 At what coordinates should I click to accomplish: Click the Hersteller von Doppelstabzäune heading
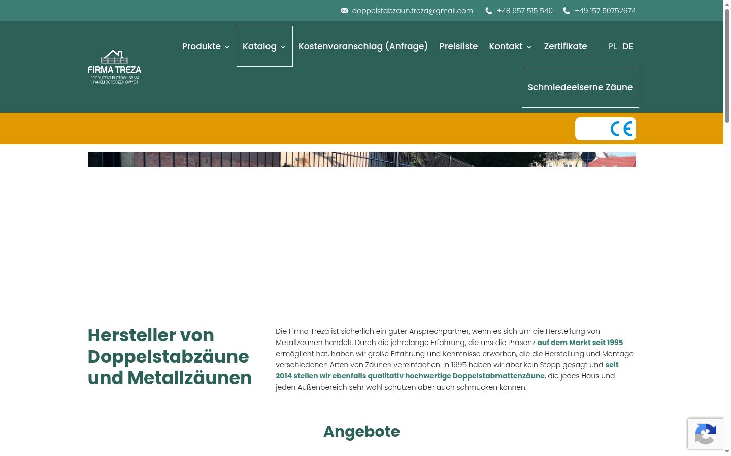pyautogui.click(x=170, y=357)
